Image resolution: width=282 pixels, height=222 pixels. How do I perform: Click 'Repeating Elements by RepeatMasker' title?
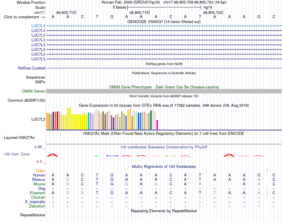[x=164, y=211]
